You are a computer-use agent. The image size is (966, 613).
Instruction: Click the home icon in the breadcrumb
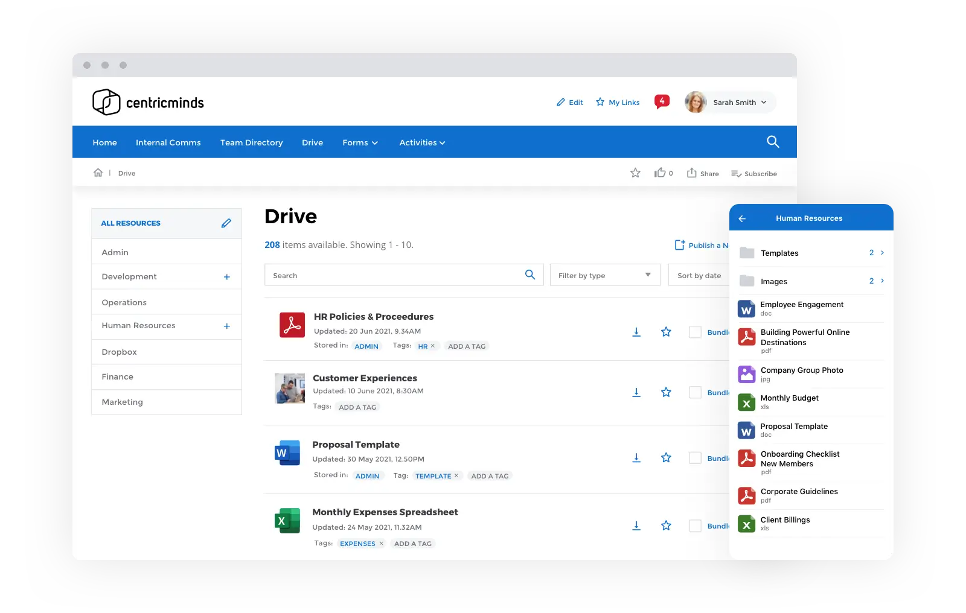(x=98, y=173)
